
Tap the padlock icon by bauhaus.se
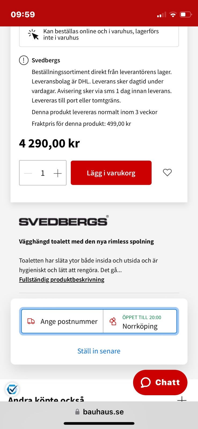tap(77, 412)
